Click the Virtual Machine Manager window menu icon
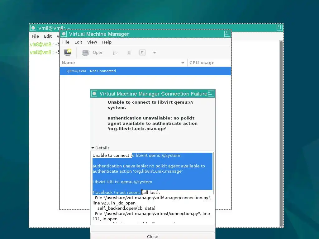Screen dimensions: 319x239 [x=64, y=34]
